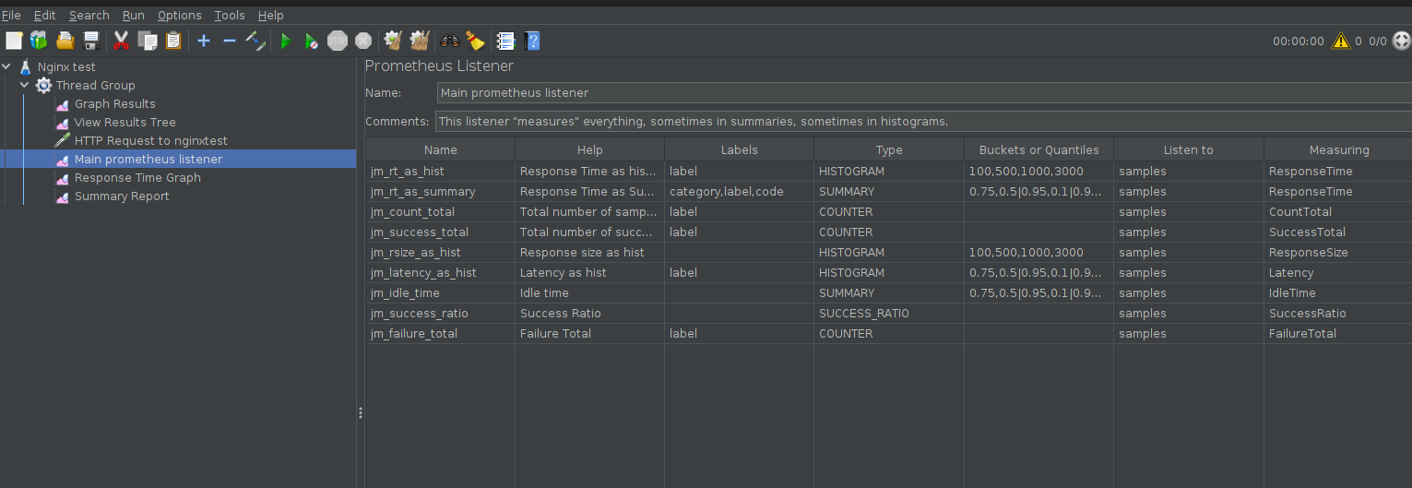Image resolution: width=1412 pixels, height=488 pixels.
Task: Click the warning triangle log indicator
Action: pyautogui.click(x=1340, y=41)
